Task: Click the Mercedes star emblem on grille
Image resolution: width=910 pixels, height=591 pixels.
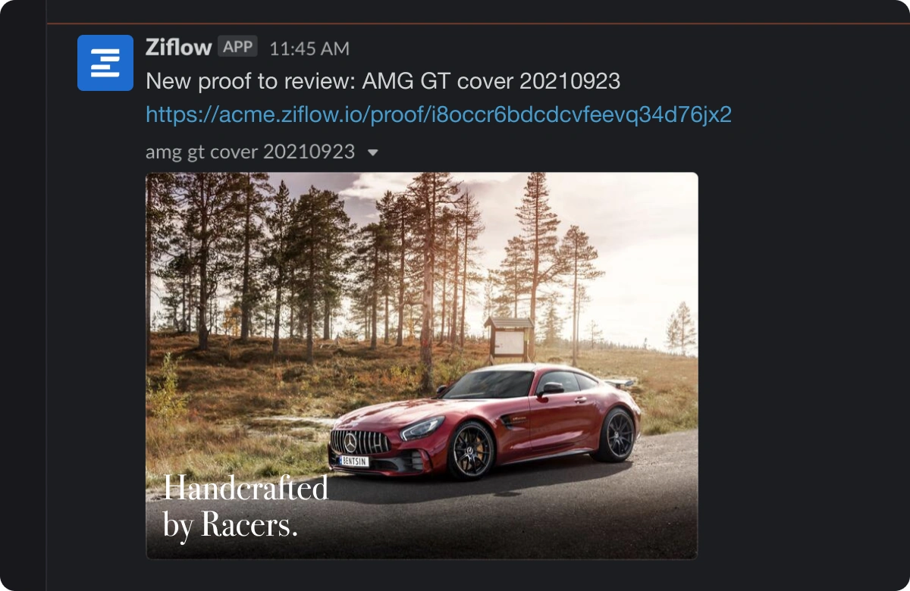Action: [350, 442]
